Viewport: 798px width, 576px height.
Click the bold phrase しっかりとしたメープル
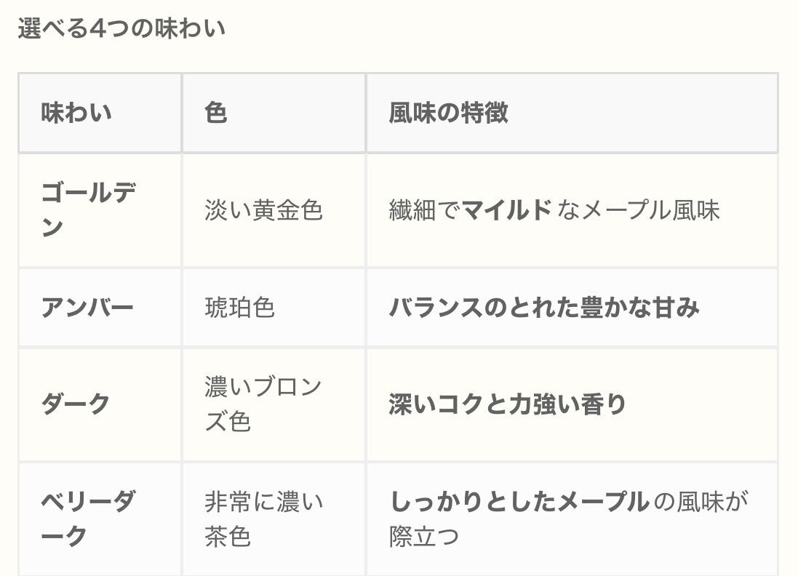coord(519,502)
